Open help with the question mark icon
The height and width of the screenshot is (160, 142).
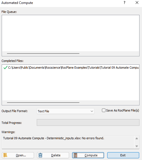pos(124,3)
